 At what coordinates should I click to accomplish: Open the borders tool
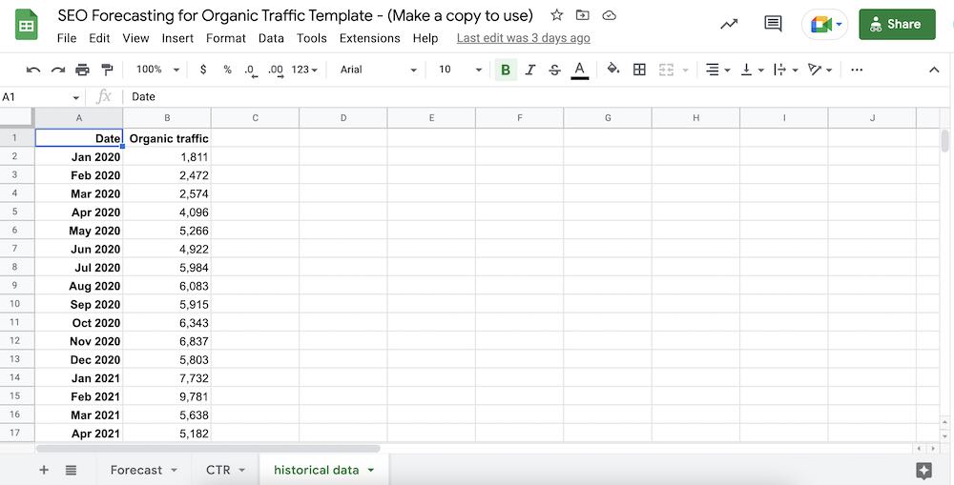pyautogui.click(x=639, y=70)
